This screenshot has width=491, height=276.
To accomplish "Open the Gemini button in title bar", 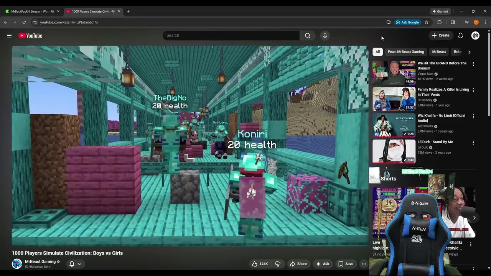I will coord(440,11).
